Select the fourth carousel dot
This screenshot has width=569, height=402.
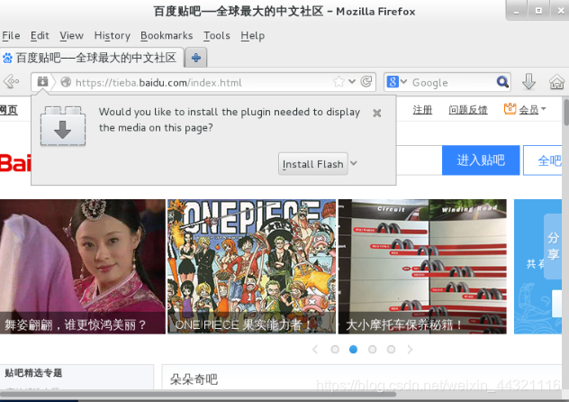tap(391, 350)
